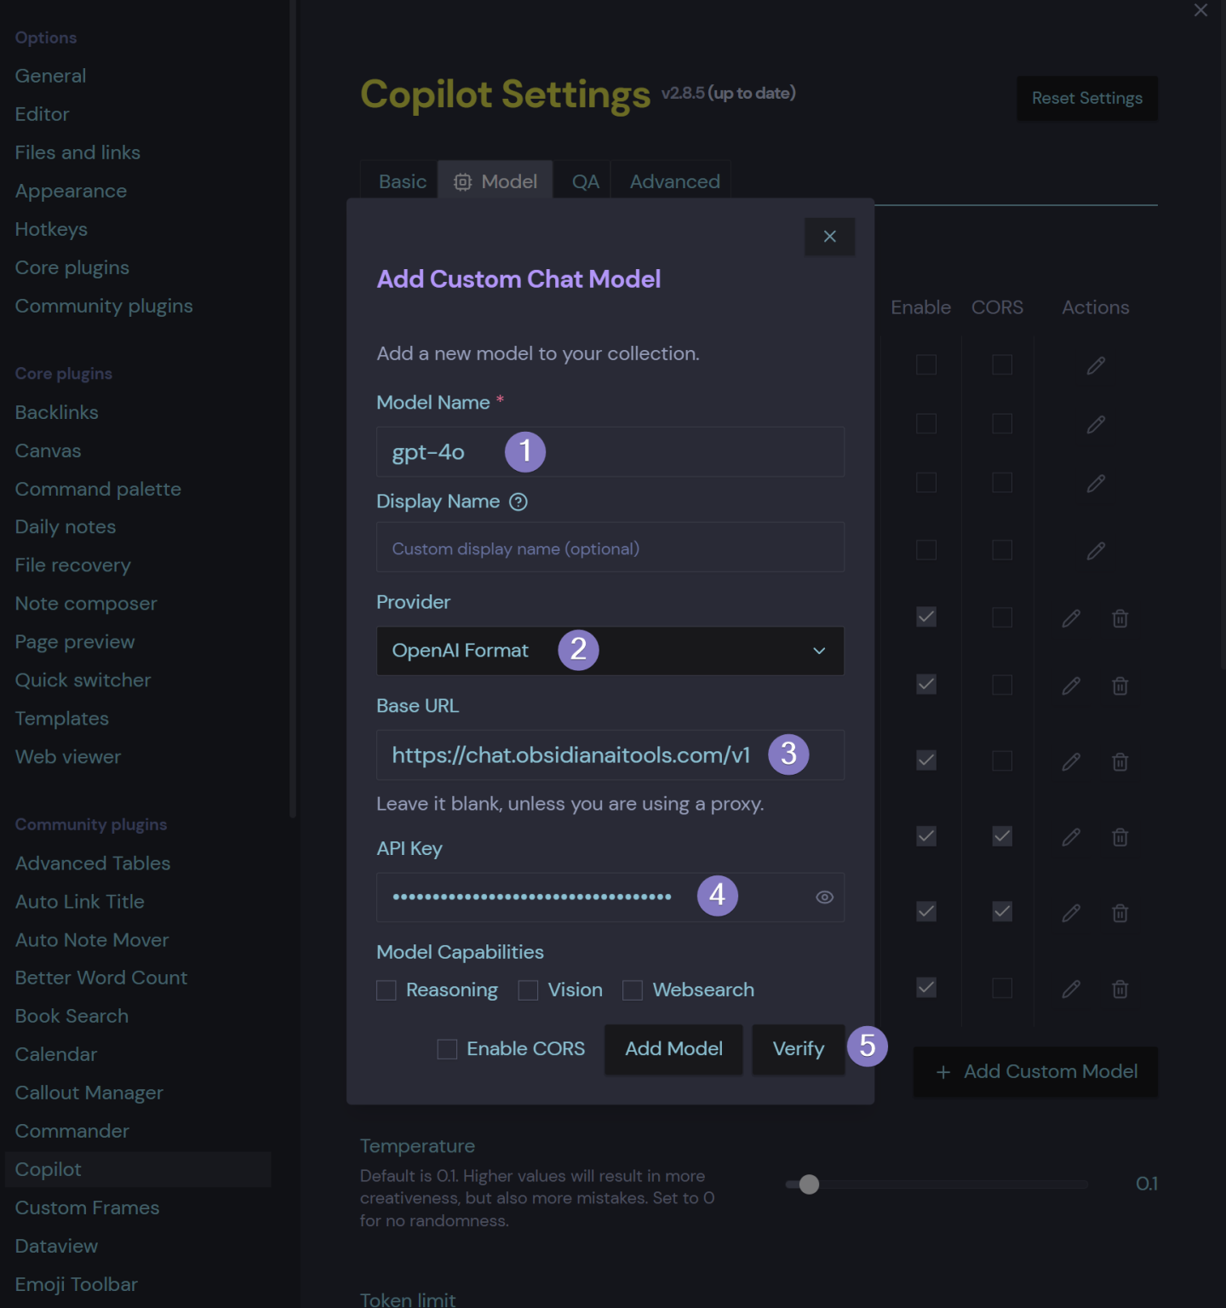Image resolution: width=1226 pixels, height=1308 pixels.
Task: Check the Vision capability
Action: (528, 990)
